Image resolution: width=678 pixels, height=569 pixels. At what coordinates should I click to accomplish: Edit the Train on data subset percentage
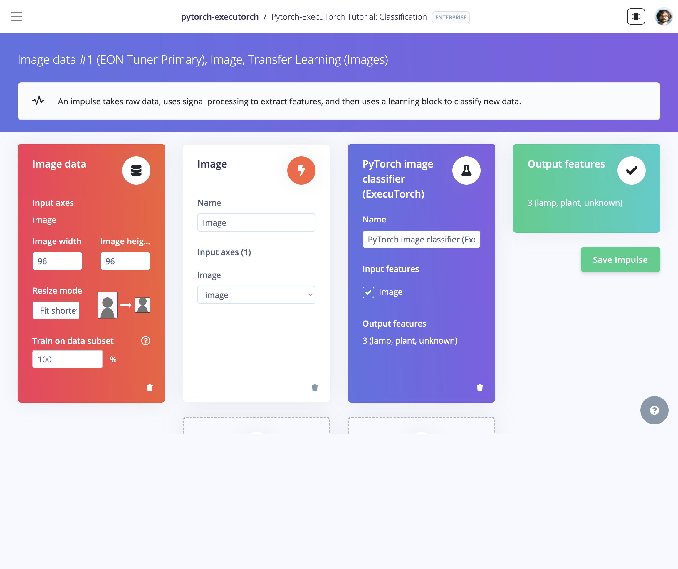point(68,359)
